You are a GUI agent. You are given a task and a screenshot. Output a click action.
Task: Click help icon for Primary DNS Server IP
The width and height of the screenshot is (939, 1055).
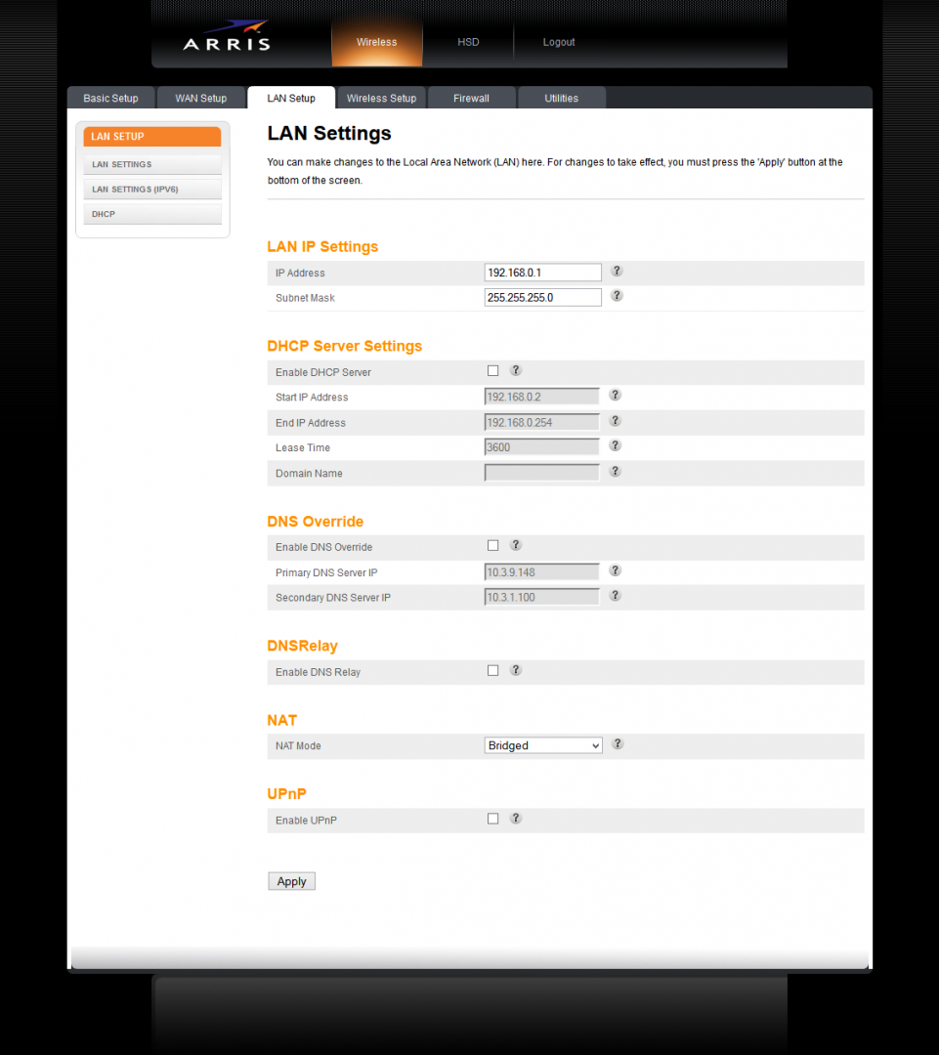click(616, 570)
